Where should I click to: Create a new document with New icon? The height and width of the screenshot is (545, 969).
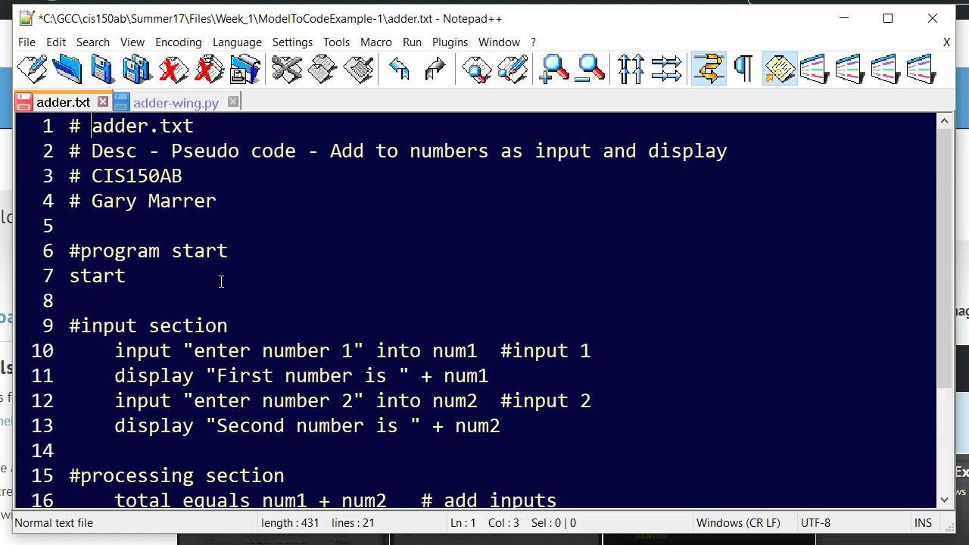tap(32, 70)
